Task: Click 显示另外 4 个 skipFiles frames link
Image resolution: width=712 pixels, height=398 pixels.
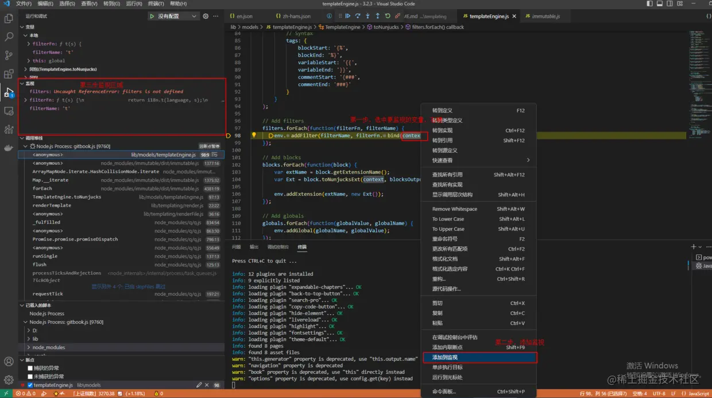Action: coord(129,287)
